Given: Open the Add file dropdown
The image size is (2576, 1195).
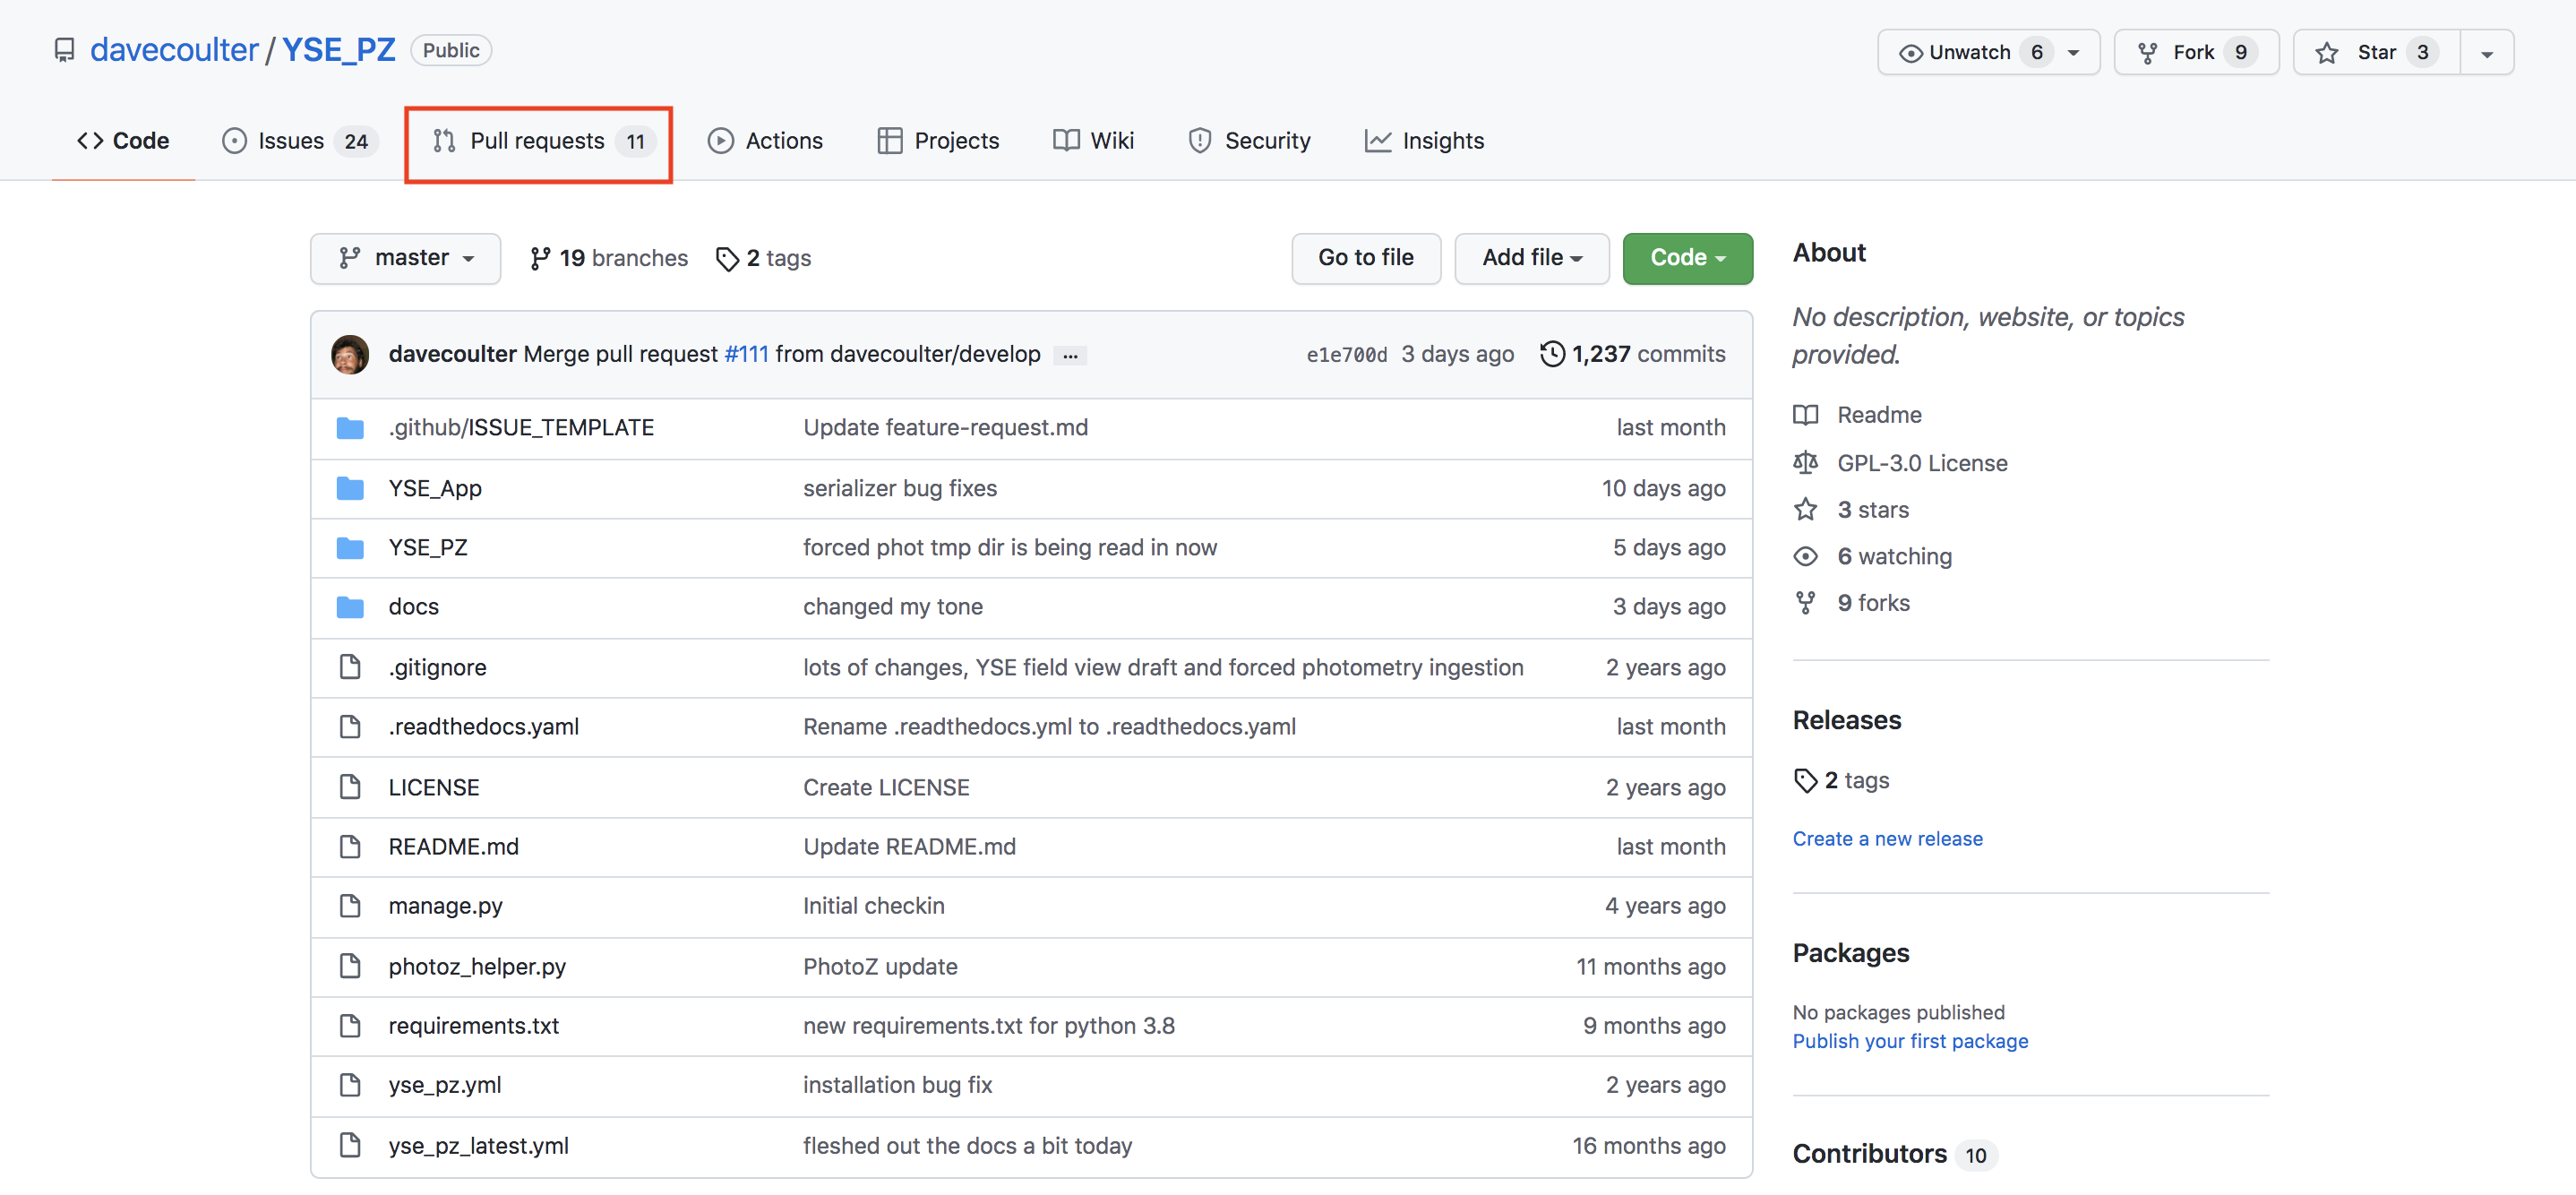Looking at the screenshot, I should [x=1531, y=258].
